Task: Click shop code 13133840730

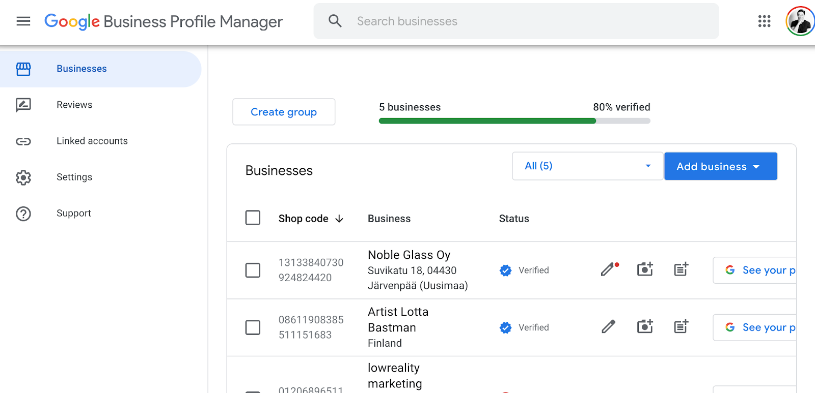Action: click(311, 262)
